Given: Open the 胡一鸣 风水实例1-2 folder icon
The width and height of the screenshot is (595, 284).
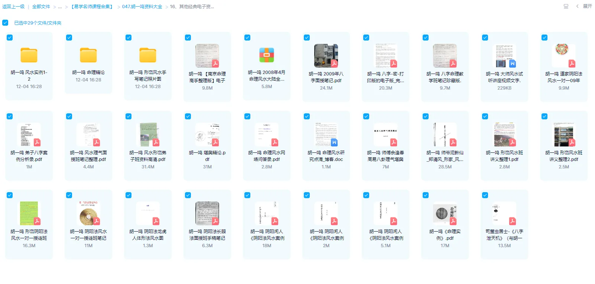Looking at the screenshot, I should point(29,55).
